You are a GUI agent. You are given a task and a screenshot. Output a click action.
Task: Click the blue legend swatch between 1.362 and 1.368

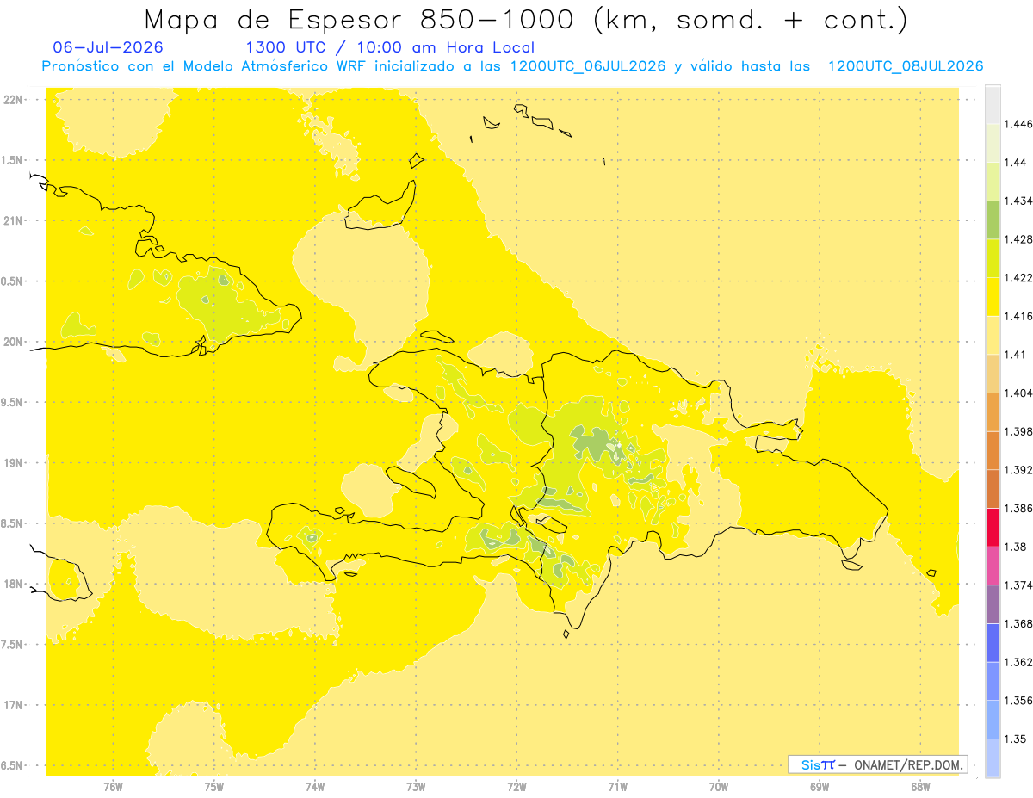(x=993, y=643)
